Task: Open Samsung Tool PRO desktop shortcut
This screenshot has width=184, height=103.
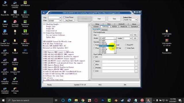Action: [15, 23]
